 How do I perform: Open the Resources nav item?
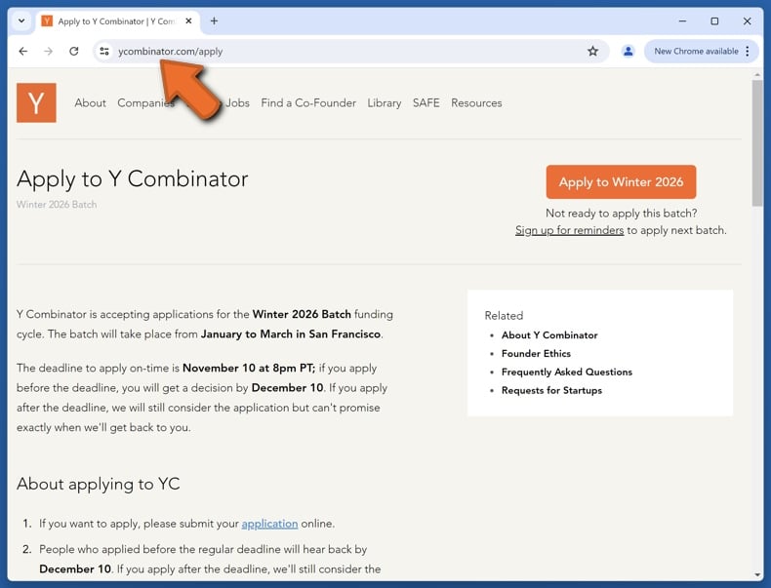[x=476, y=103]
